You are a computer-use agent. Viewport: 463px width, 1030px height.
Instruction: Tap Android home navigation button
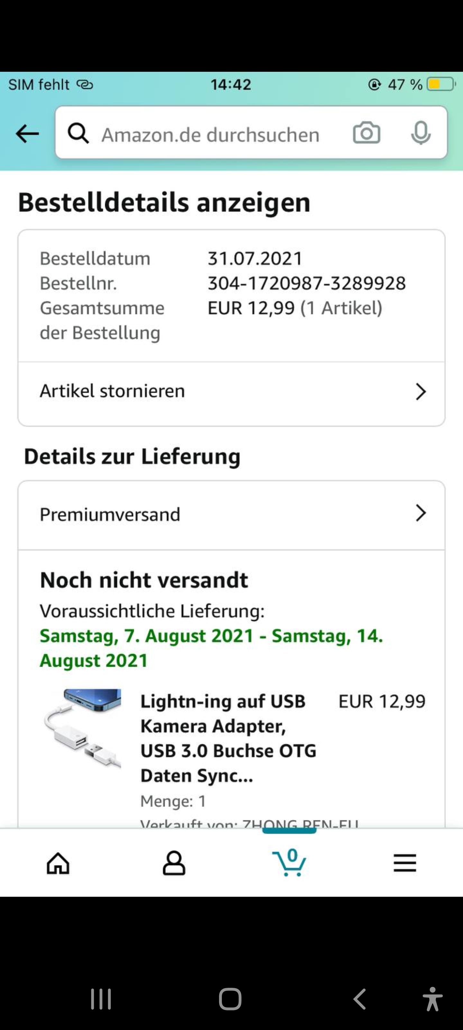tap(231, 999)
